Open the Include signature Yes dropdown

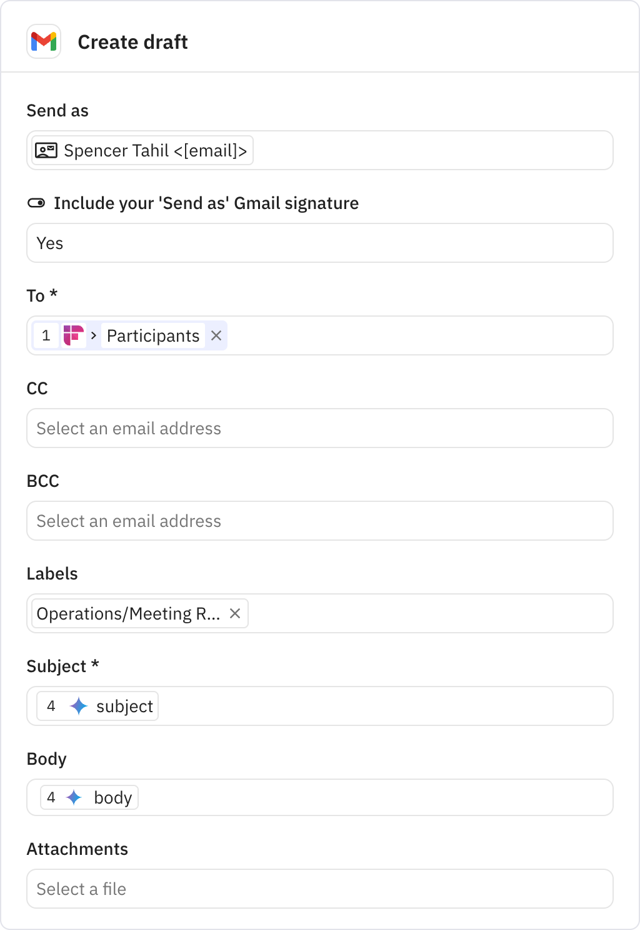[x=319, y=243]
